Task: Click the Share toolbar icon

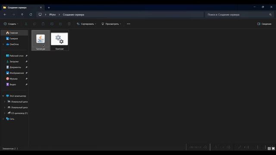Action: [60, 24]
